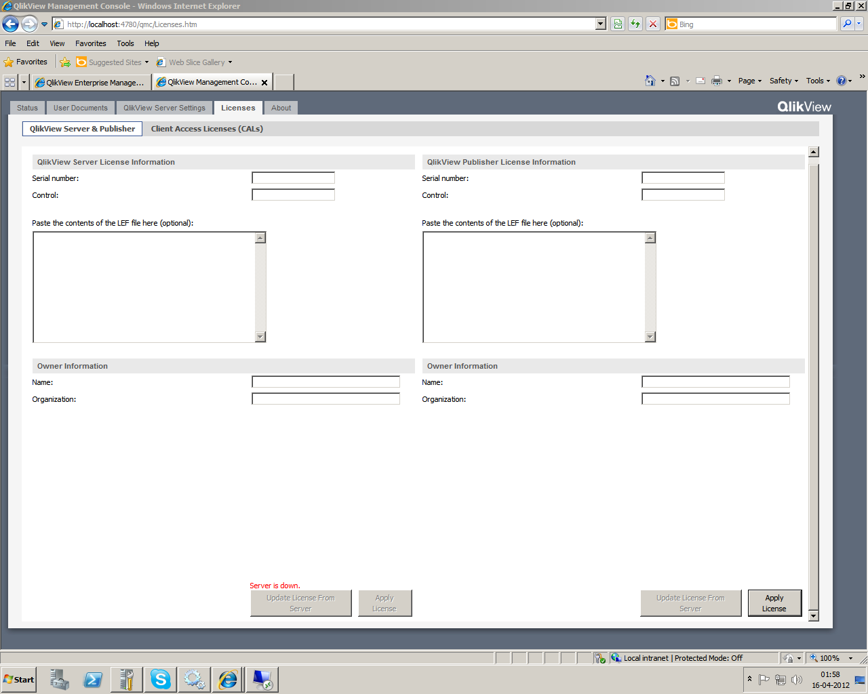The height and width of the screenshot is (694, 868).
Task: Click page scrollbar up arrow
Action: [814, 152]
